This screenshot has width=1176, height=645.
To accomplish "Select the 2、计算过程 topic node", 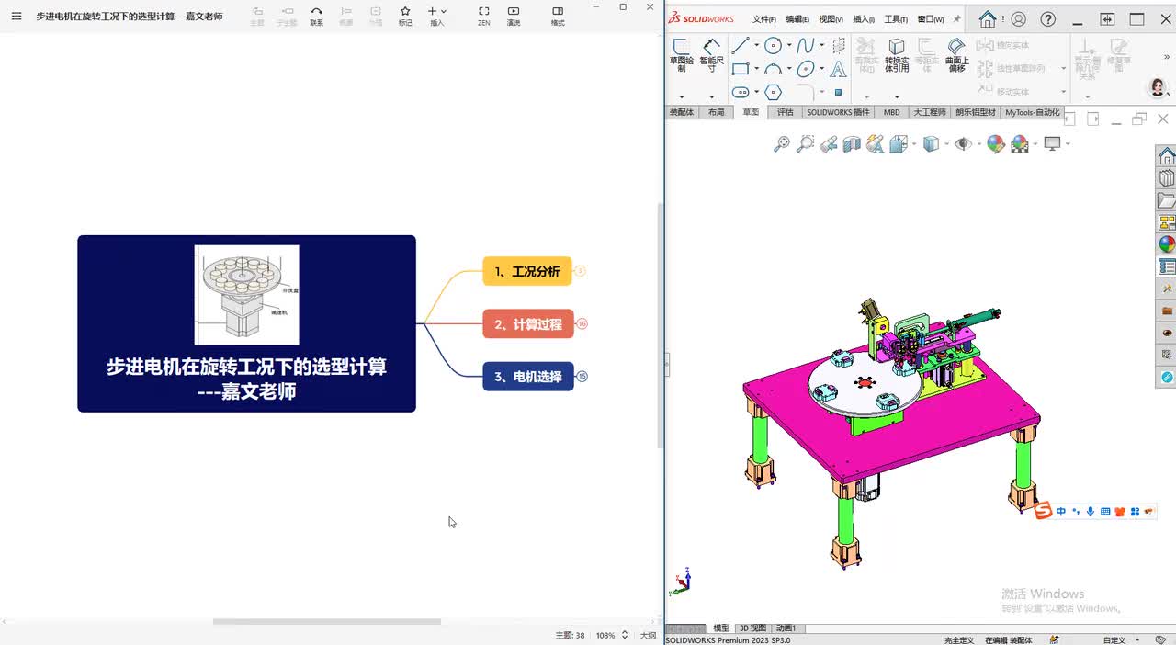I will pos(528,323).
